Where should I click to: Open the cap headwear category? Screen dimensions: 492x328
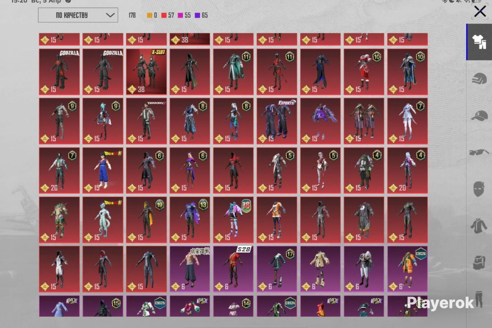tap(479, 116)
